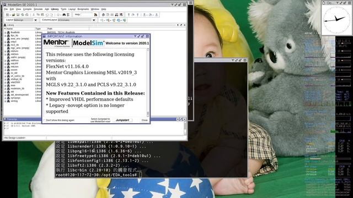
Task: Click the search icon beside the Help field
Action: click(95, 15)
